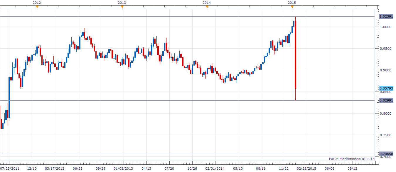Click the 2014 year marker triangle

coord(207,7)
